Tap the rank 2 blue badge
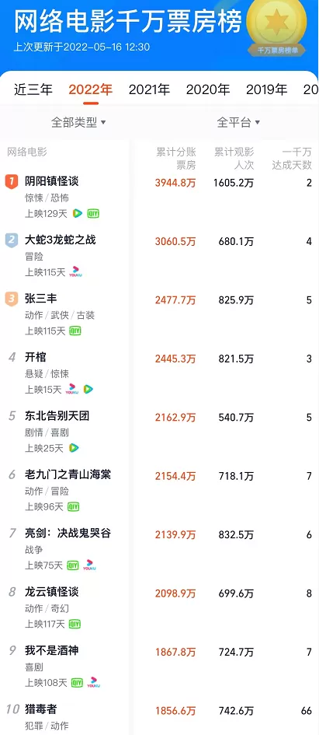 12,240
